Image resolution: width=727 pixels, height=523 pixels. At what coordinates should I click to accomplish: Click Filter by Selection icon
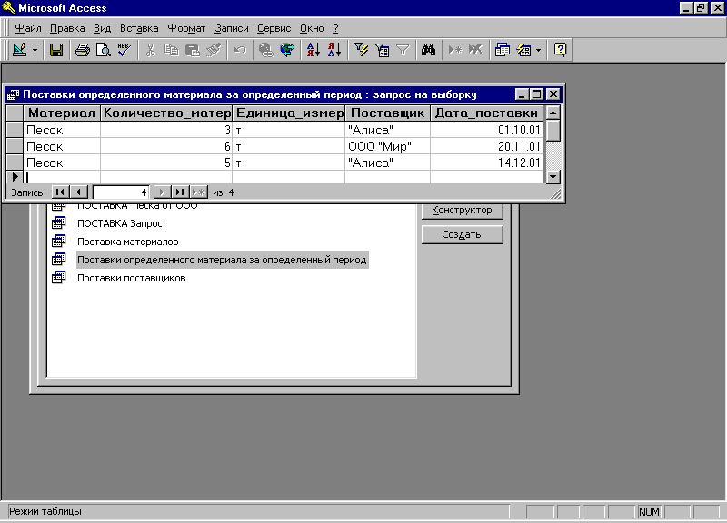(361, 50)
